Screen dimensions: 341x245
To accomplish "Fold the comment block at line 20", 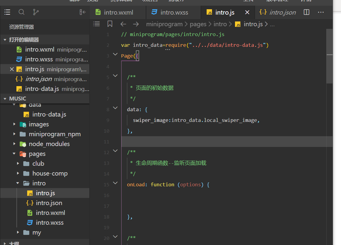I will [115, 237].
